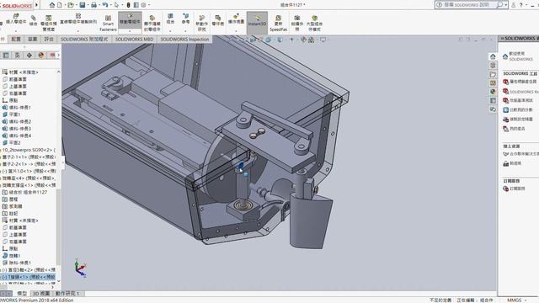This screenshot has height=303, width=539.
Task: Select first tree item with a <4> suffix
Action: 29,178
